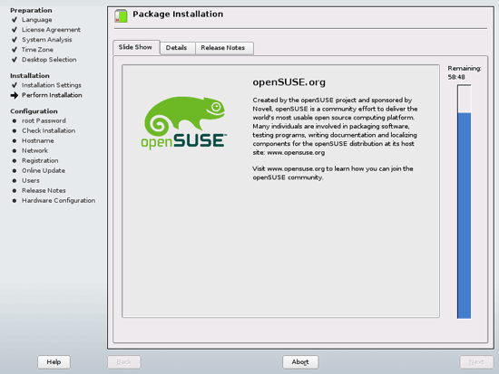Select the Network step in the sidebar
This screenshot has width=499, height=374.
34,150
